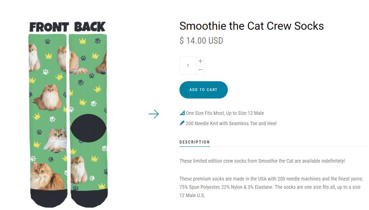Click the ruler icon beside One Size Fits Most

point(182,113)
